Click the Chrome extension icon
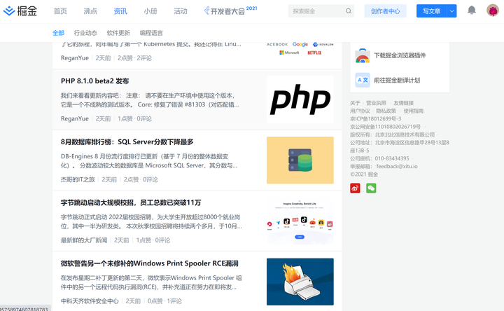The height and width of the screenshot is (311, 504). [x=363, y=55]
